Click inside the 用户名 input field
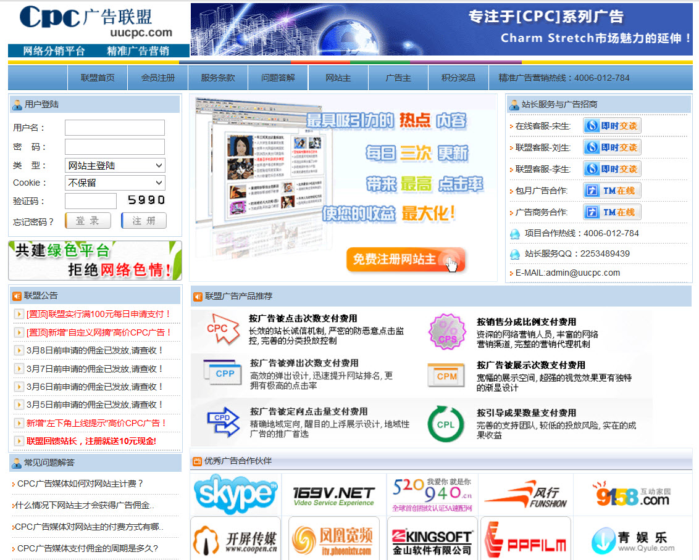Screen dimensions: 699x560 point(114,128)
